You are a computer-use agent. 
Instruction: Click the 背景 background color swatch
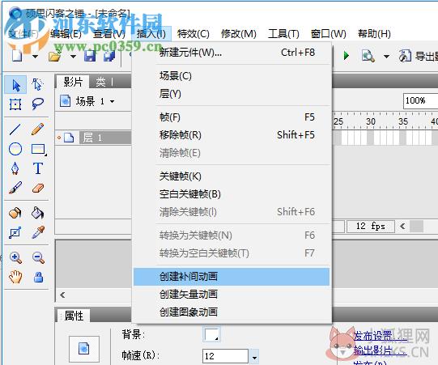pos(212,334)
